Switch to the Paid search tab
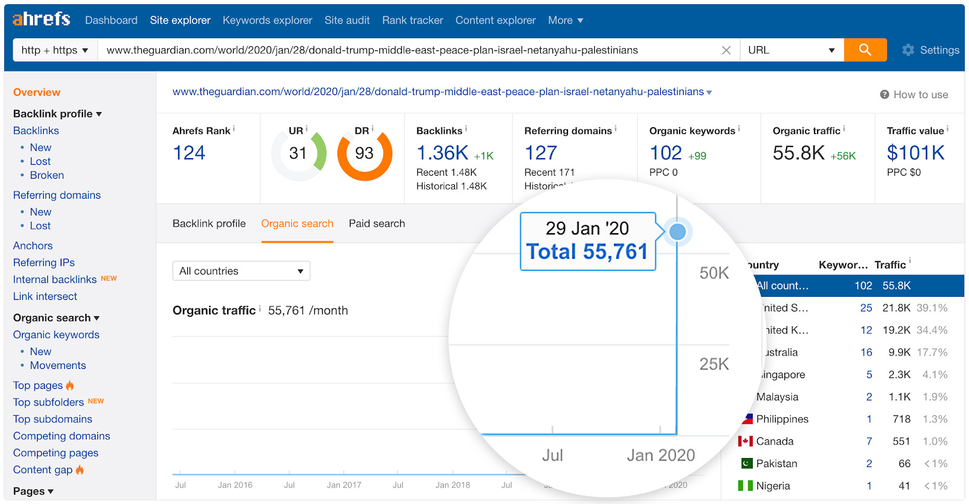This screenshot has height=504, width=969. [377, 224]
